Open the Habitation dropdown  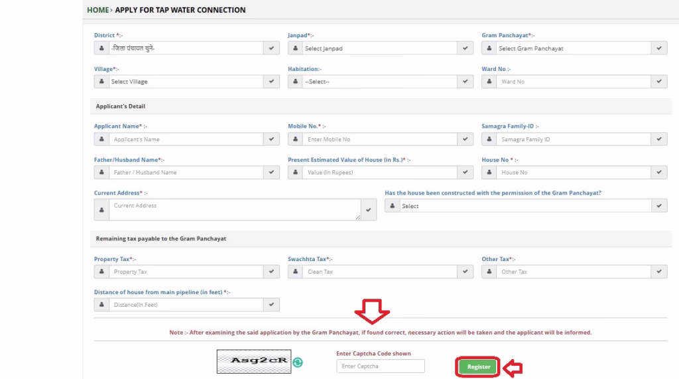pyautogui.click(x=380, y=81)
